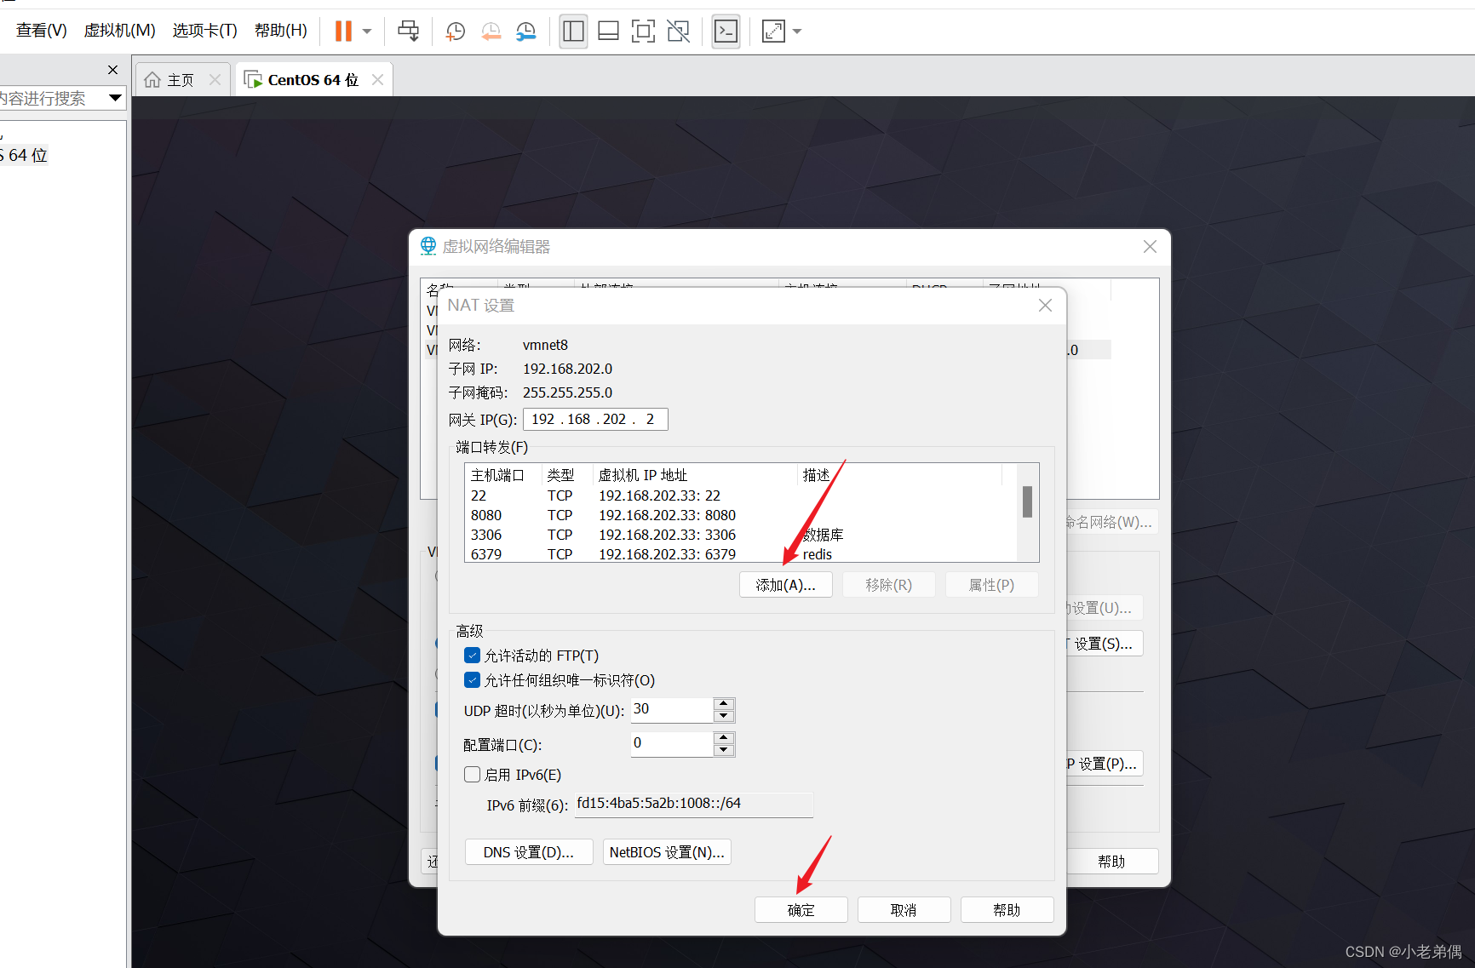1475x968 pixels.
Task: Open the 虚拟机(M) menu
Action: tap(119, 31)
